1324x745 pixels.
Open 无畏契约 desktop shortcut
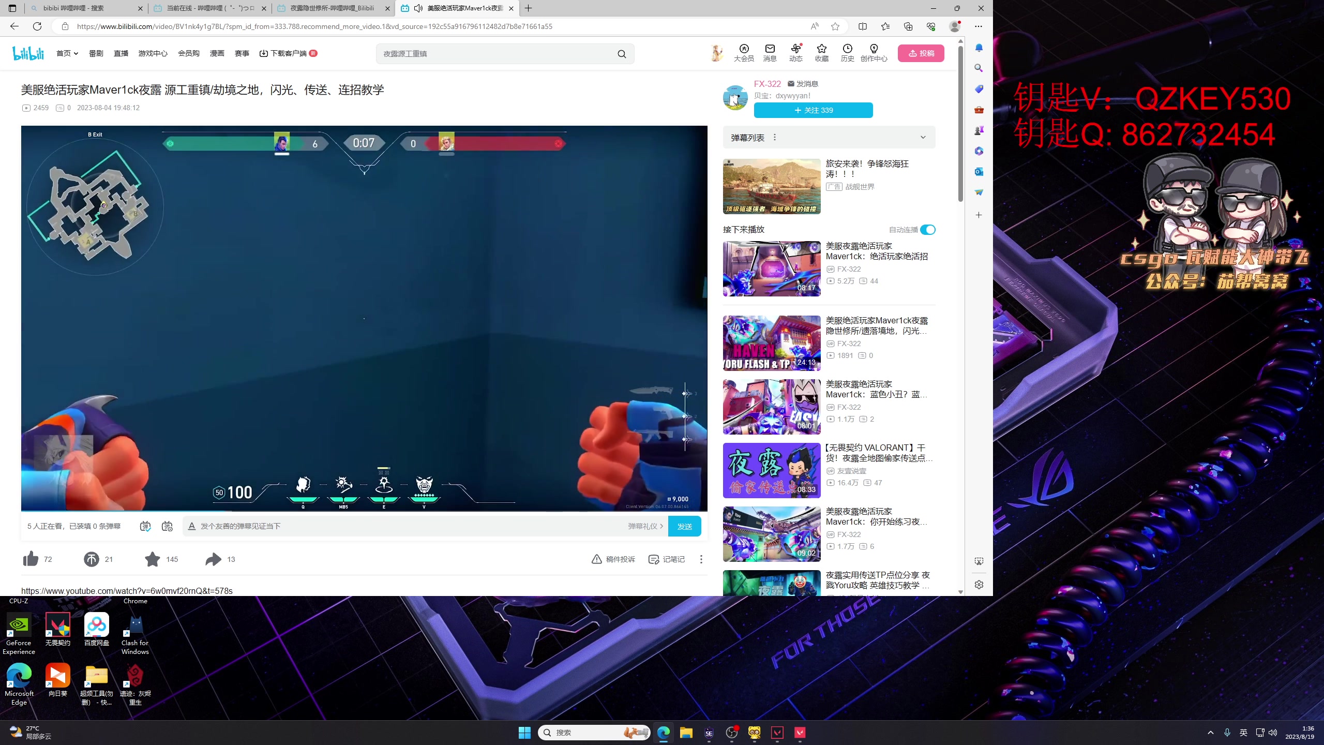coord(57,629)
